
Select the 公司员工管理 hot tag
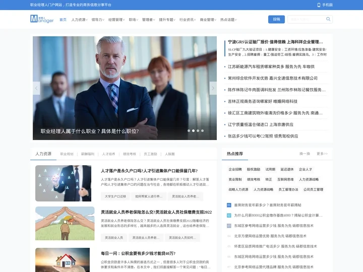click(x=313, y=189)
